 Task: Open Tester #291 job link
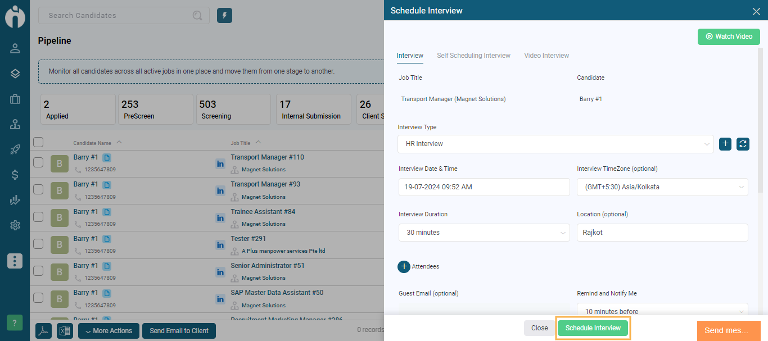click(248, 239)
